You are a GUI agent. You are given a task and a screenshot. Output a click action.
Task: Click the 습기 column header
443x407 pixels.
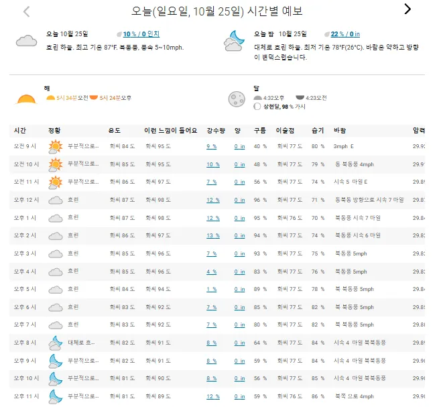[x=318, y=131]
